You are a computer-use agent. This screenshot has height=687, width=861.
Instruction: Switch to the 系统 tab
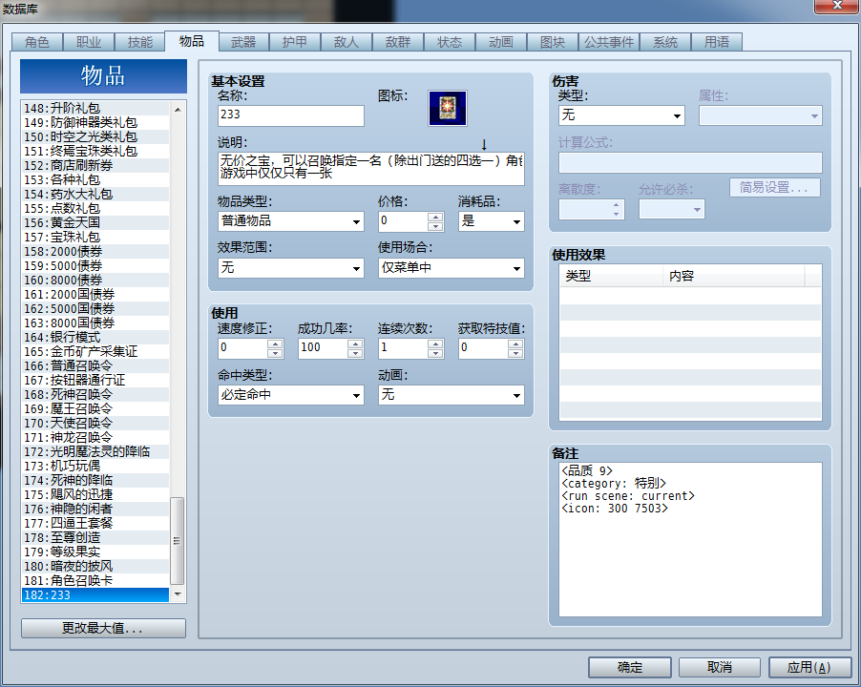point(665,42)
